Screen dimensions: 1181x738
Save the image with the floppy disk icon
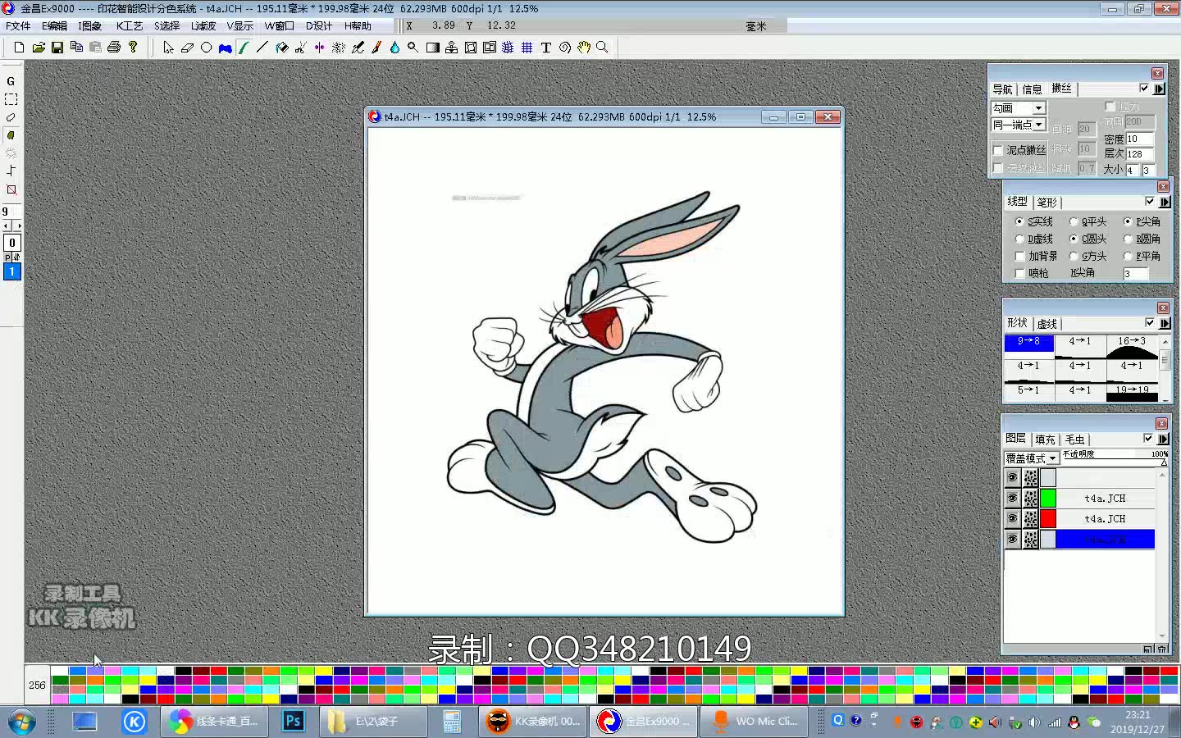click(x=57, y=48)
